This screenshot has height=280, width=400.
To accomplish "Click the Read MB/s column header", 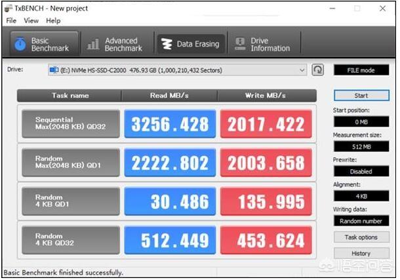I will tap(169, 96).
